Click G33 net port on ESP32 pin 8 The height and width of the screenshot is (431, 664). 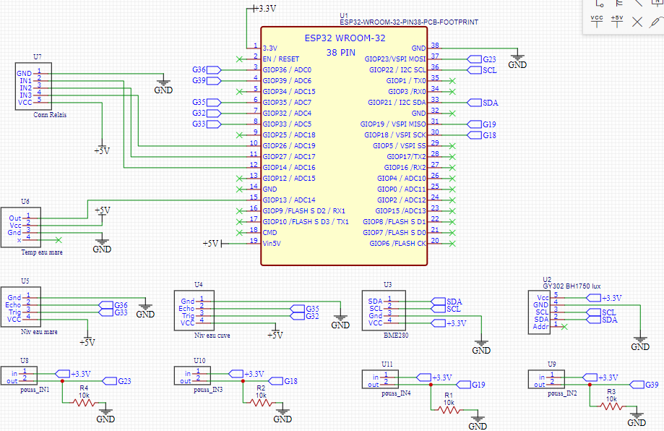click(x=207, y=124)
